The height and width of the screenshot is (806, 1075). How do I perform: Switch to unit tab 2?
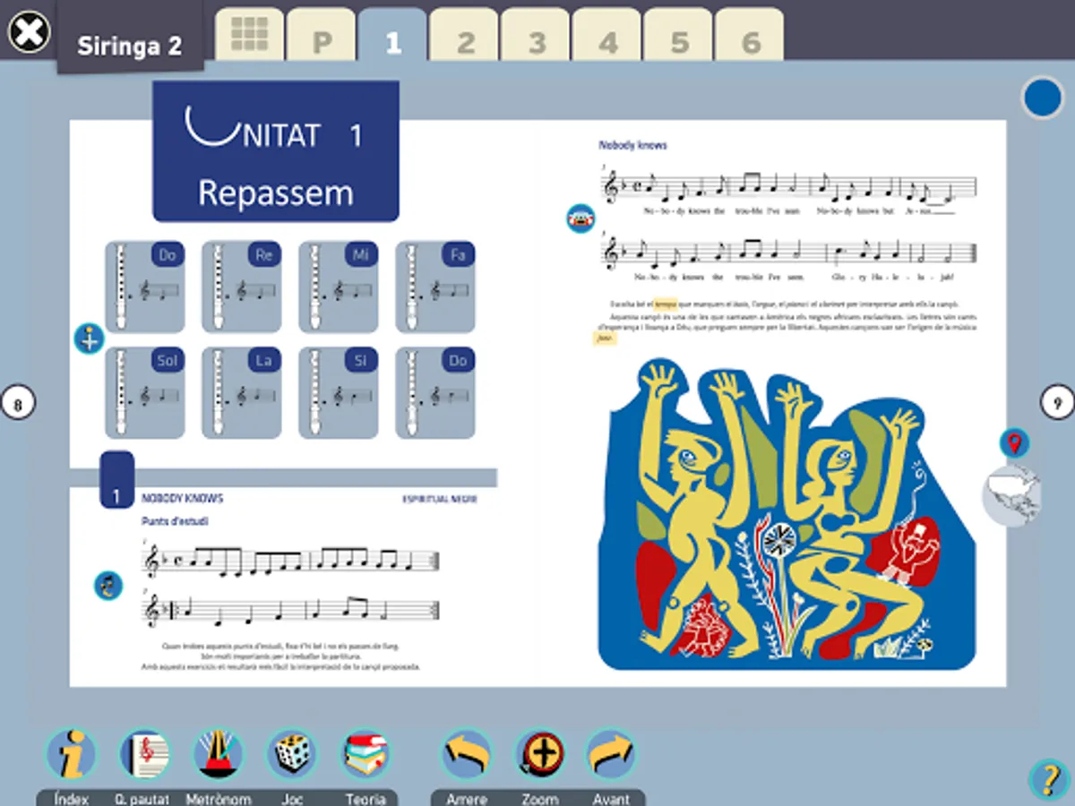(464, 34)
